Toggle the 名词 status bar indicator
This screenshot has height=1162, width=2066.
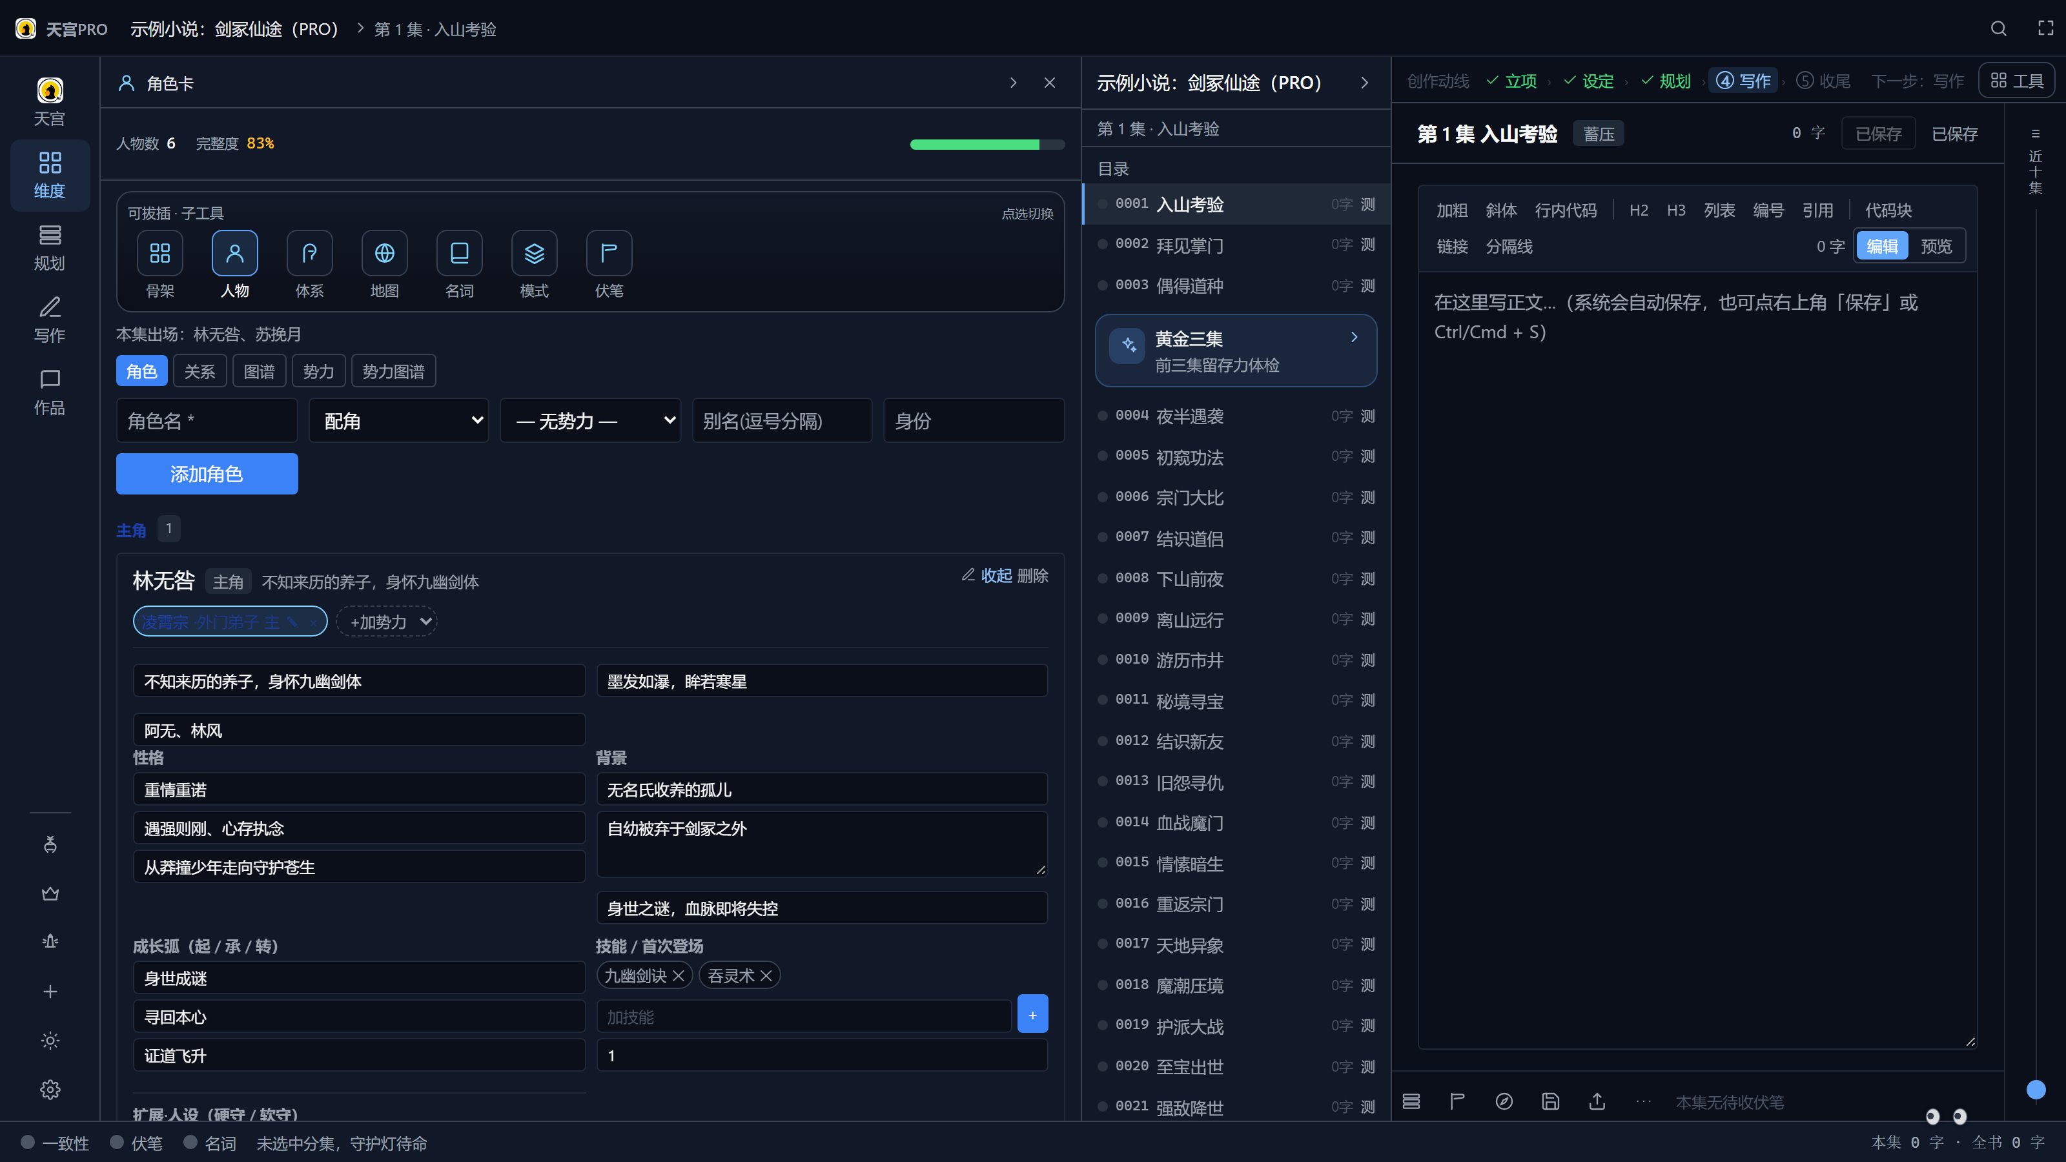coord(210,1143)
